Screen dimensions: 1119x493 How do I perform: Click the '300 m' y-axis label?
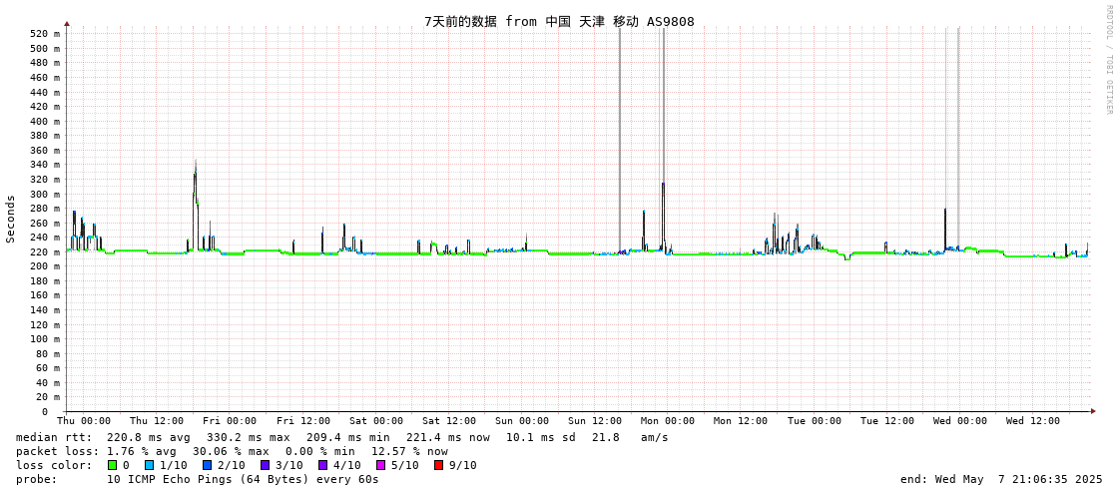pyautogui.click(x=46, y=194)
